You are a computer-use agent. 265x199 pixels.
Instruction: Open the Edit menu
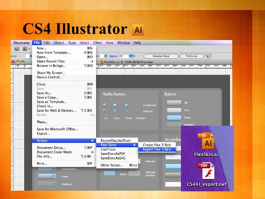click(47, 43)
